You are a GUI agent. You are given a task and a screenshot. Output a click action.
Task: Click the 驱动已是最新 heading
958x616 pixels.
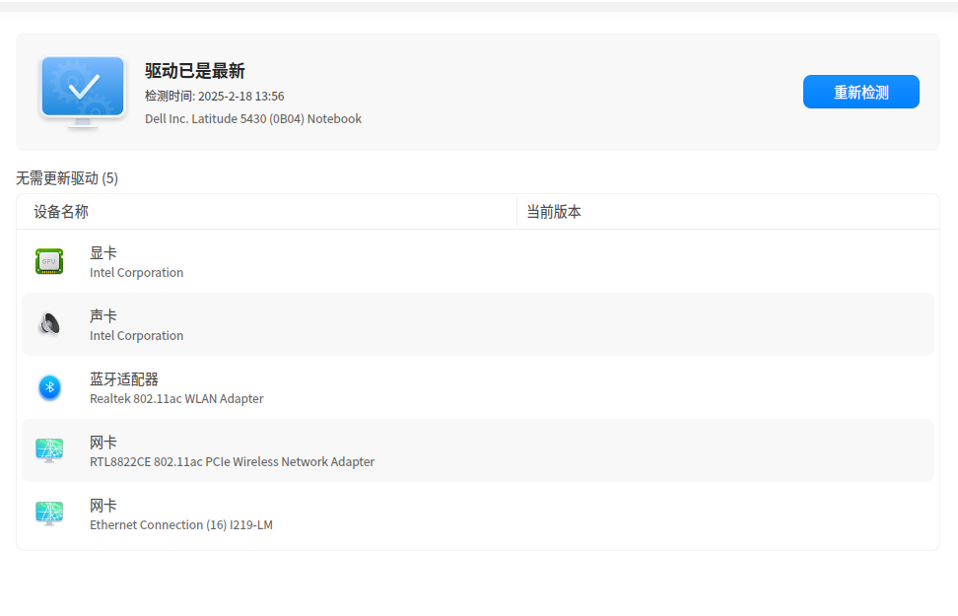pos(195,71)
